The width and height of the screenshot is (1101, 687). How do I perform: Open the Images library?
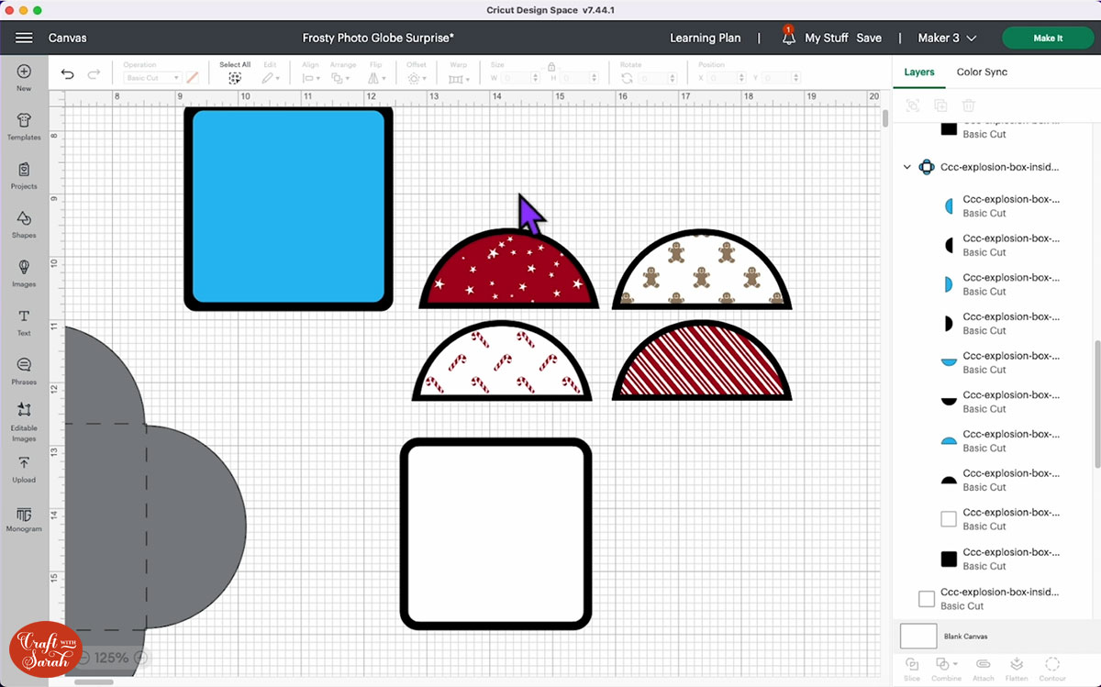[x=24, y=272]
